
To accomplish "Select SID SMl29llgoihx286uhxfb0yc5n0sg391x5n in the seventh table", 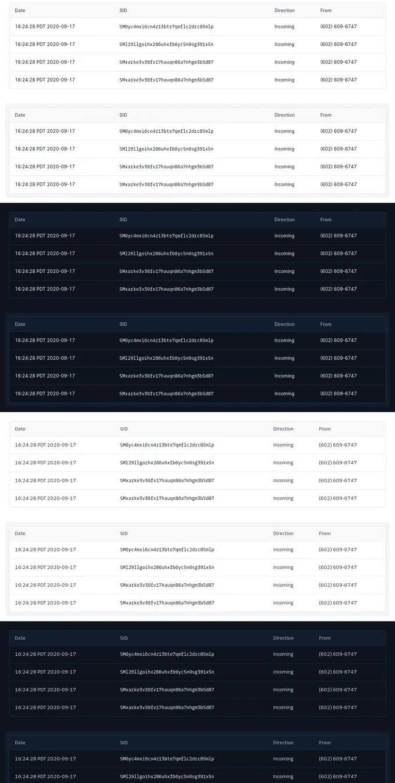I will click(167, 672).
